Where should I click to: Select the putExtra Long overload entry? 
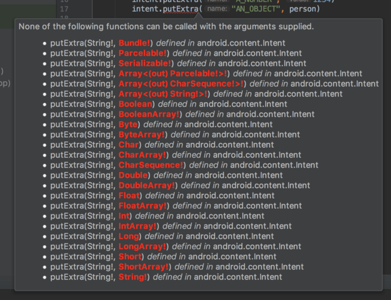pyautogui.click(x=162, y=236)
